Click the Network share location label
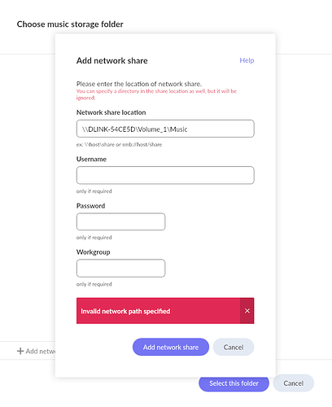This screenshot has height=407, width=332. [111, 112]
